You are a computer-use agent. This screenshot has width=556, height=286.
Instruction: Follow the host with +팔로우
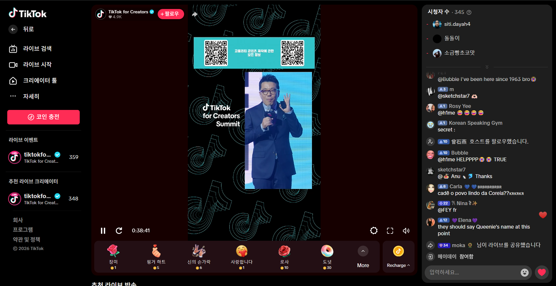click(x=171, y=14)
